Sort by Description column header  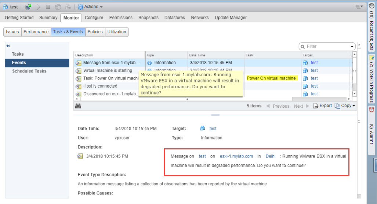tap(109, 55)
